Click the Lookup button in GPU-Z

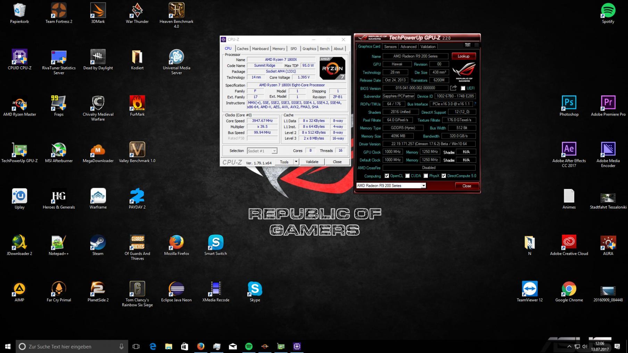coord(463,56)
